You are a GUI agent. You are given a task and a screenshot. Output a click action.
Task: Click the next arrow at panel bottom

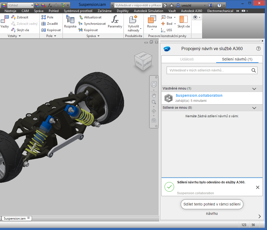pyautogui.click(x=260, y=216)
